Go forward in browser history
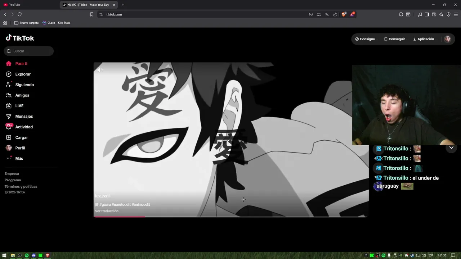 (12, 14)
